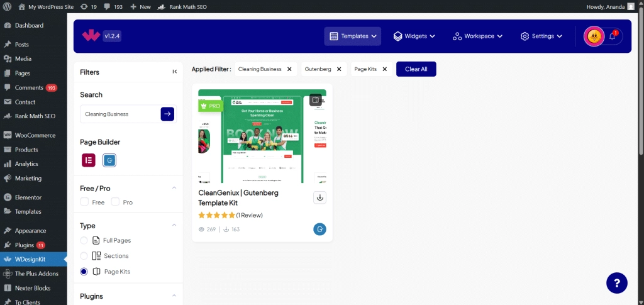Image resolution: width=644 pixels, height=305 pixels.
Task: Remove the Page Kits filter chip
Action: (384, 69)
